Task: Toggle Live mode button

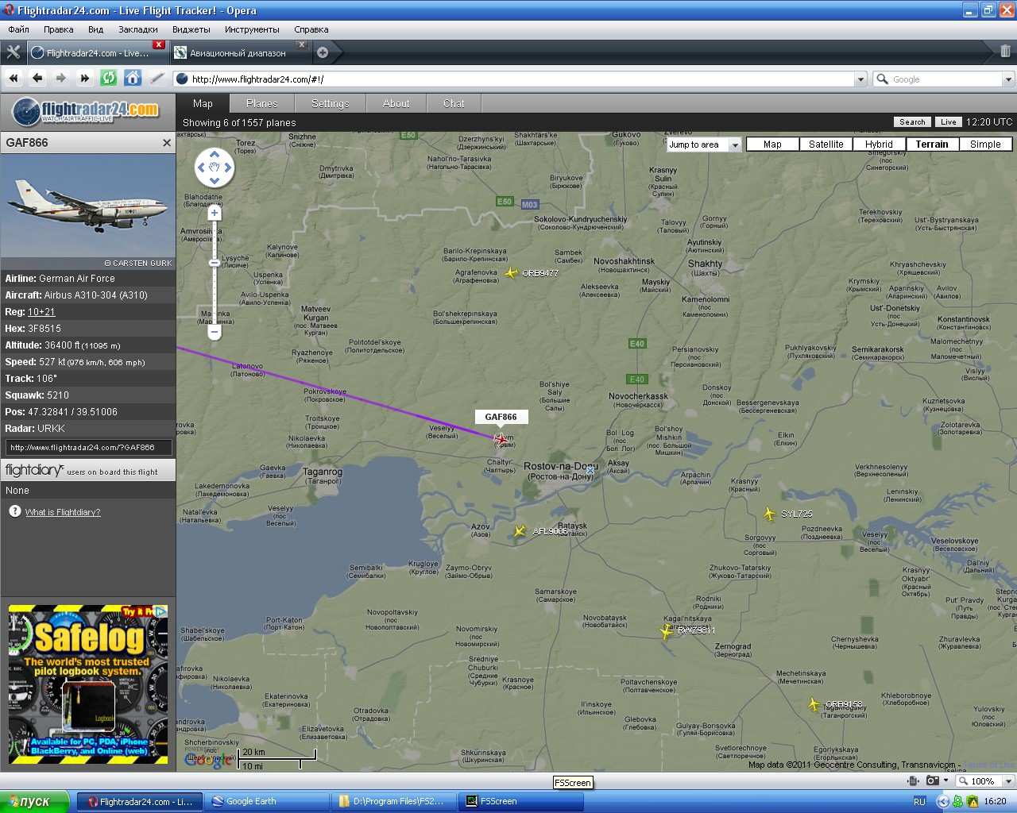Action: [x=949, y=122]
